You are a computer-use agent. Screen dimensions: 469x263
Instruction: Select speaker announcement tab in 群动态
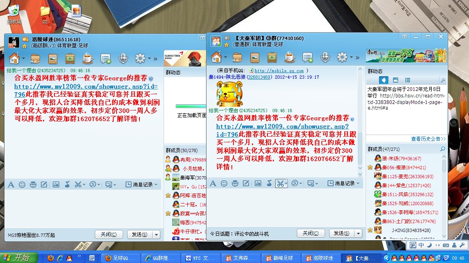tap(384, 80)
